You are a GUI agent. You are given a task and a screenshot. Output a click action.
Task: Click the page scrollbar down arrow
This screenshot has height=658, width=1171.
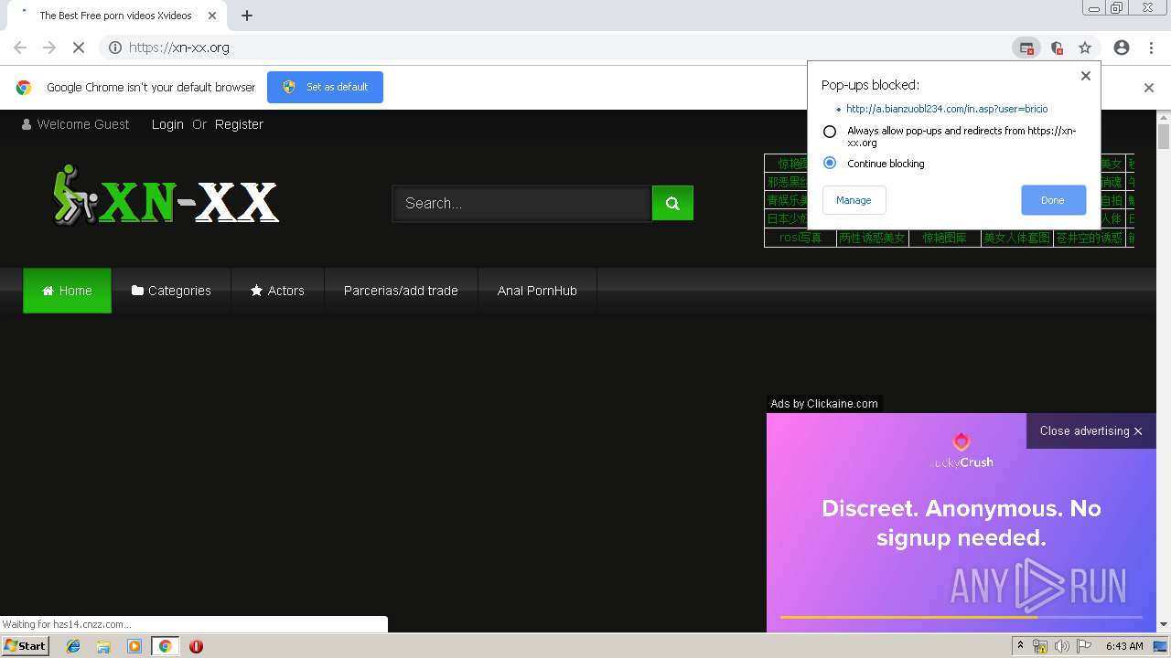[x=1164, y=625]
